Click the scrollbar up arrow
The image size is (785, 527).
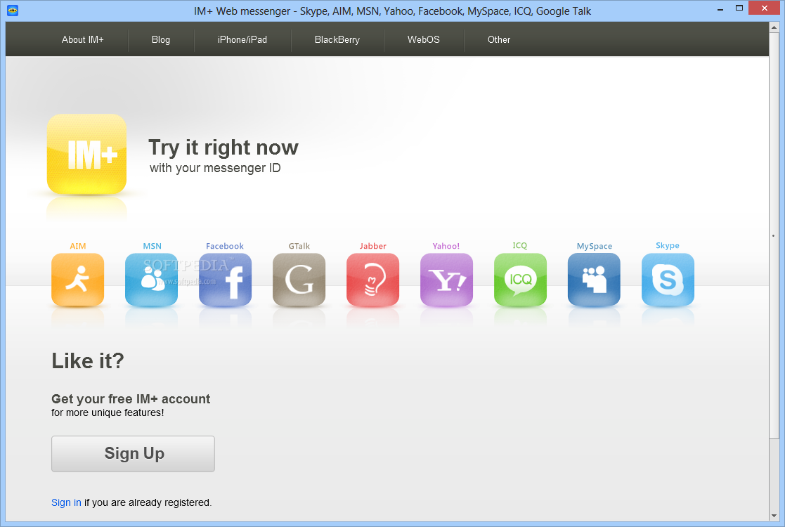pos(774,27)
